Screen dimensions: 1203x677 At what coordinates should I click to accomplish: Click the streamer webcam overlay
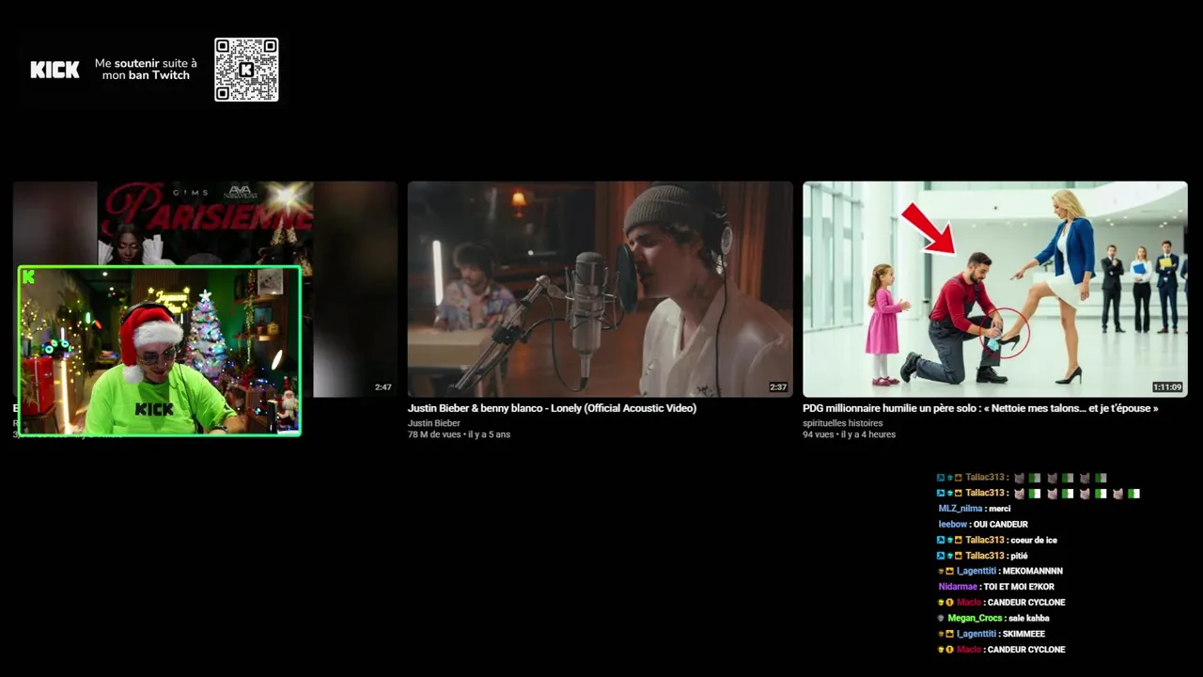160,351
